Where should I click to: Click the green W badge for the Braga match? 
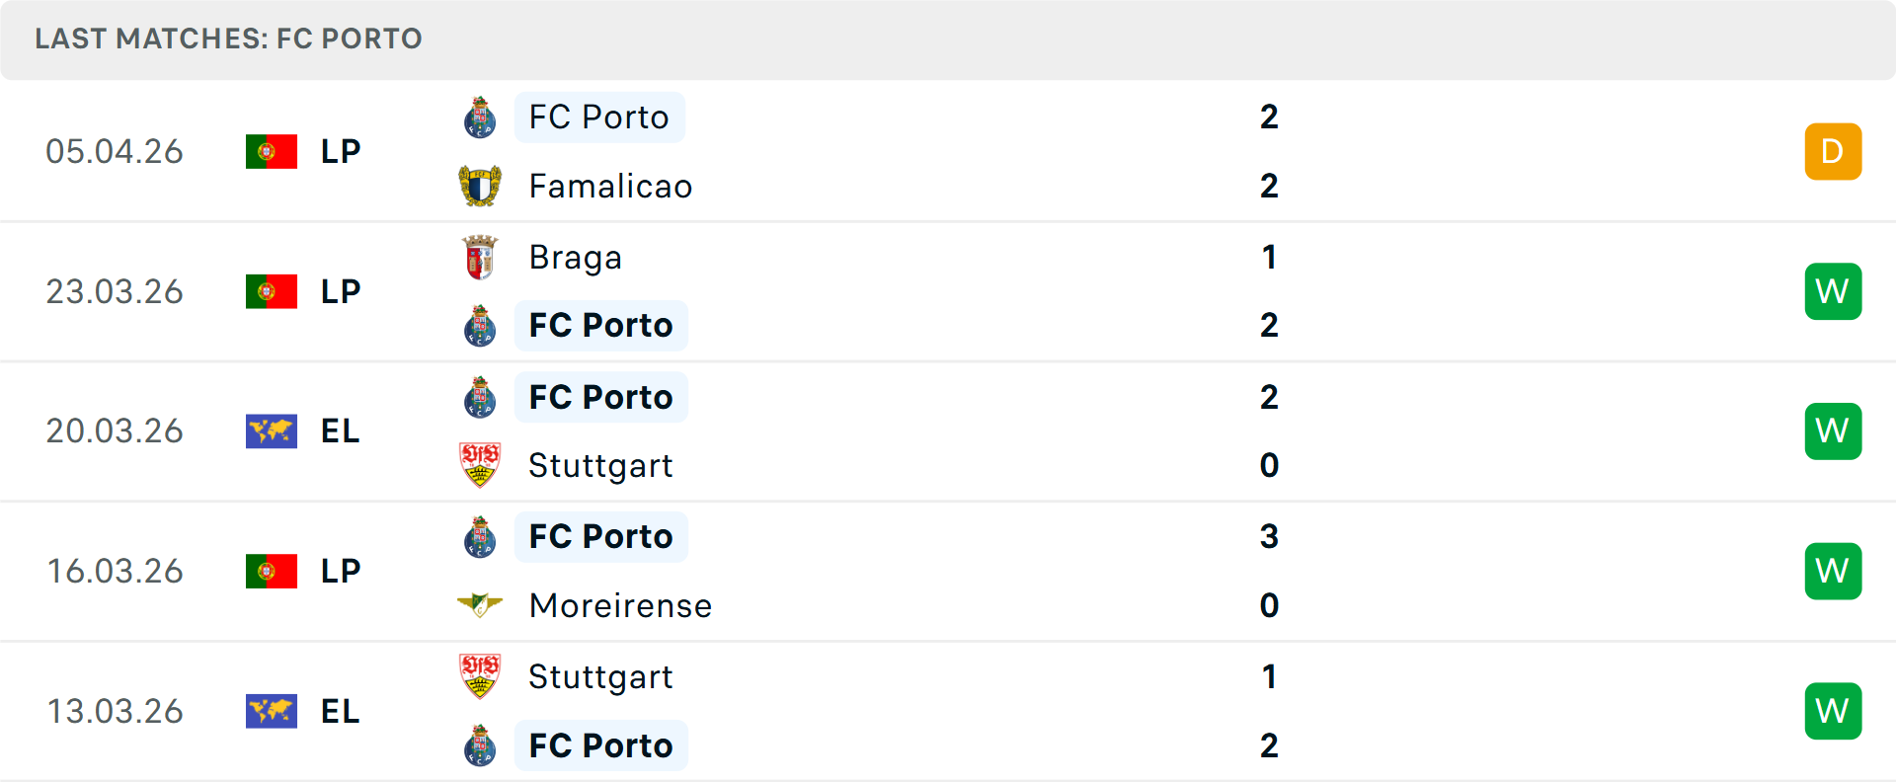[1833, 291]
